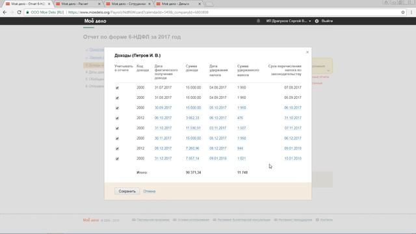Click the Доходы (Петров И. В.) heading
Image resolution: width=416 pixels, height=234 pixels.
coord(137,55)
